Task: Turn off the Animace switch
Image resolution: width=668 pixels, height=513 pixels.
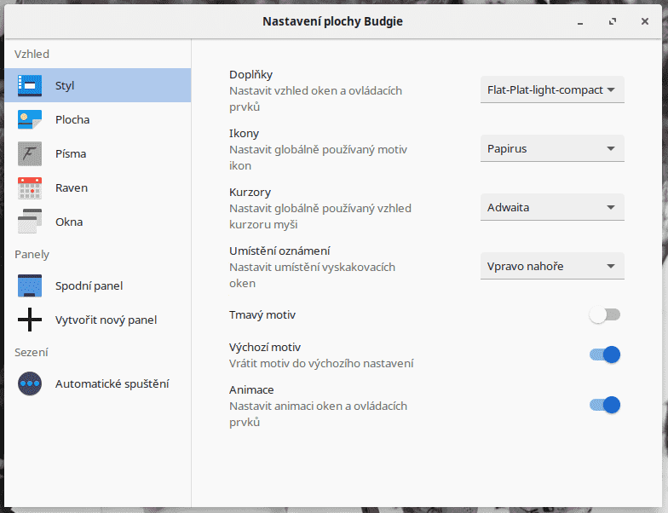Action: tap(604, 405)
